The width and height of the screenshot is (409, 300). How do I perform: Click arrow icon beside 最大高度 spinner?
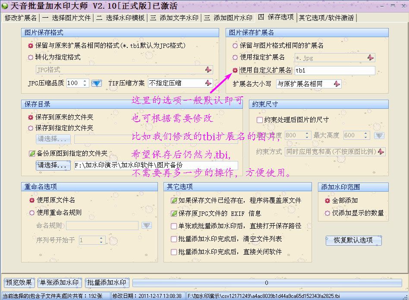tap(379, 136)
